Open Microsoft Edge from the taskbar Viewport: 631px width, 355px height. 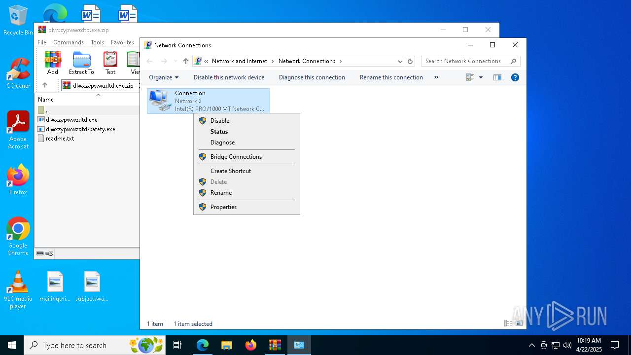click(203, 345)
